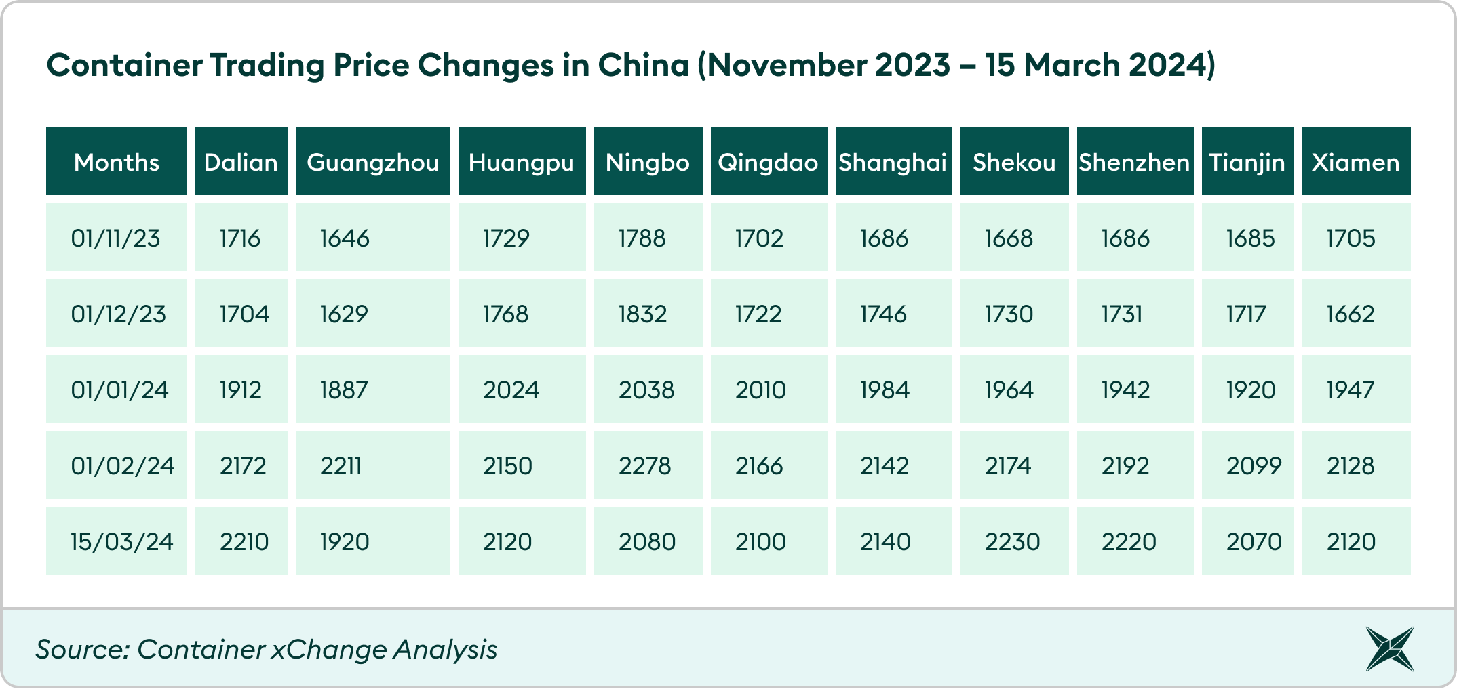Click the Xiamen column header

coord(1357,161)
